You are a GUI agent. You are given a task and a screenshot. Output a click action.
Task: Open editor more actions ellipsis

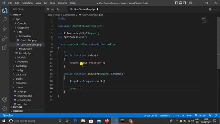point(216,9)
